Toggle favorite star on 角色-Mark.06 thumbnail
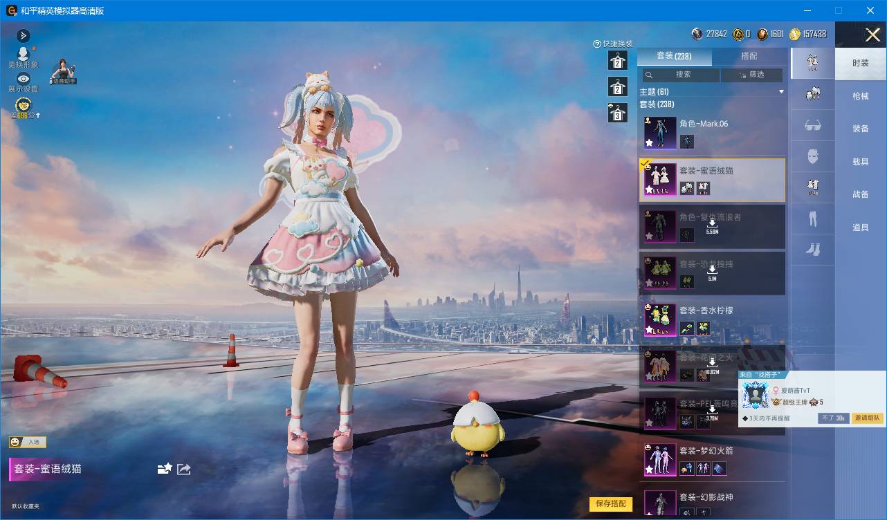 (x=649, y=143)
